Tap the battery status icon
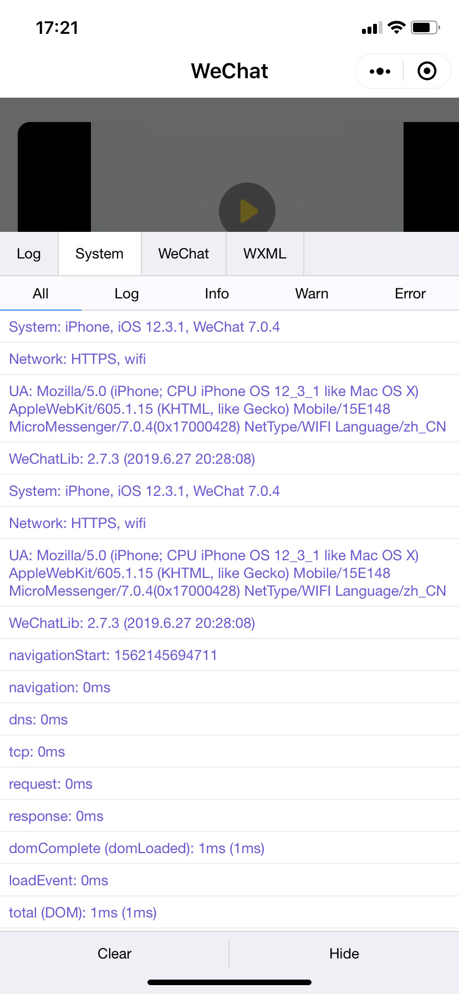The height and width of the screenshot is (994, 459). click(x=425, y=28)
